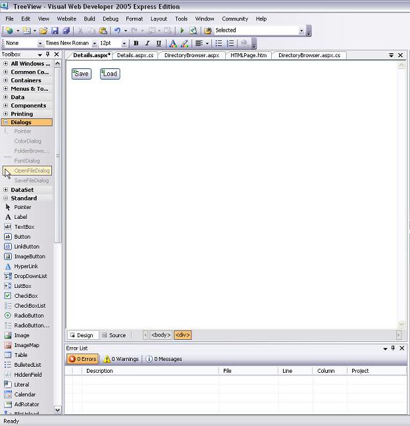Click the numbered list icon

(x=230, y=43)
